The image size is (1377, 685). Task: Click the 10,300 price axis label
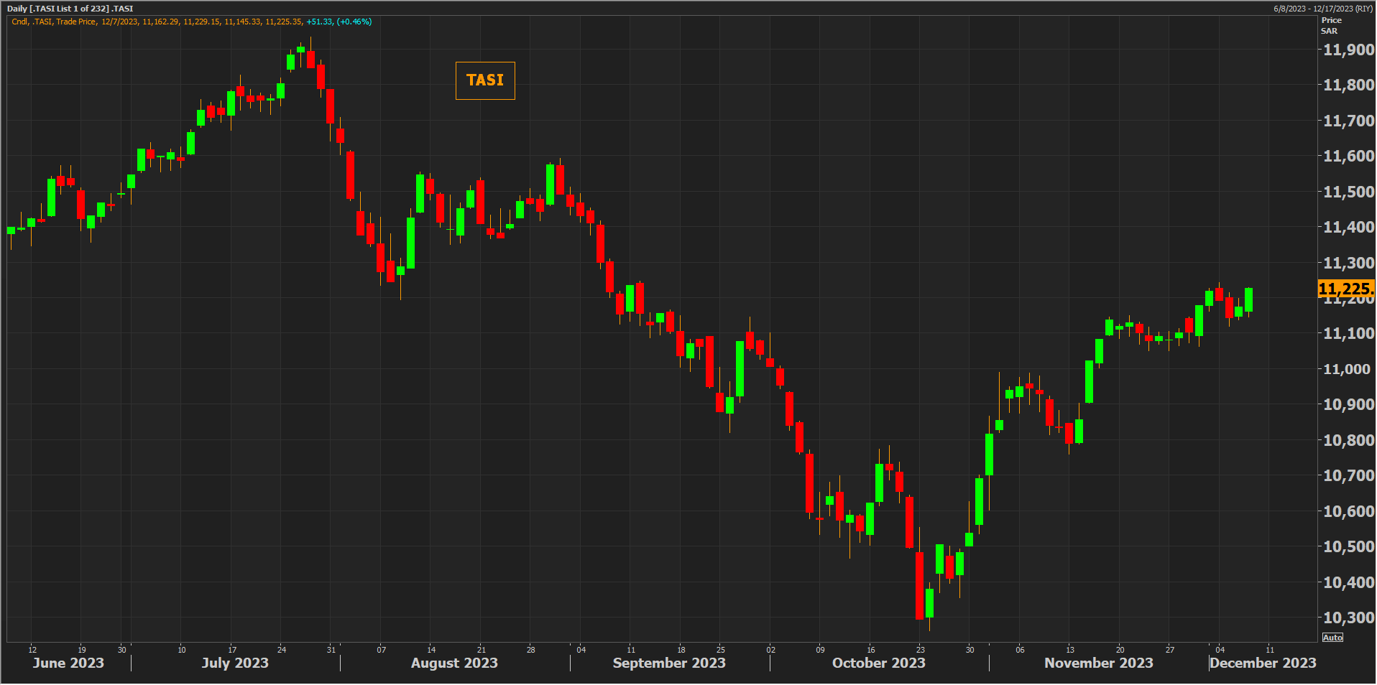click(x=1348, y=618)
